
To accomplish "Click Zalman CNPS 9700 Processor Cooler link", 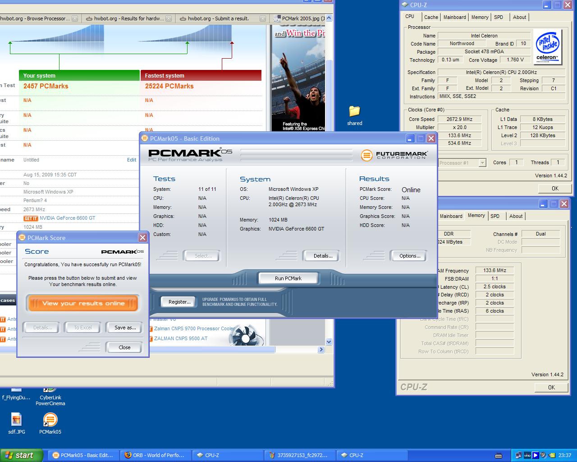I will click(194, 328).
